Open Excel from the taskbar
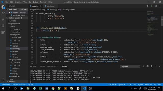163x91 pixels. 40,88
